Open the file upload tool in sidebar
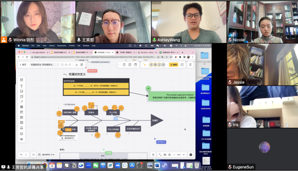Image resolution: width=298 pixels, height=171 pixels. tap(21, 123)
